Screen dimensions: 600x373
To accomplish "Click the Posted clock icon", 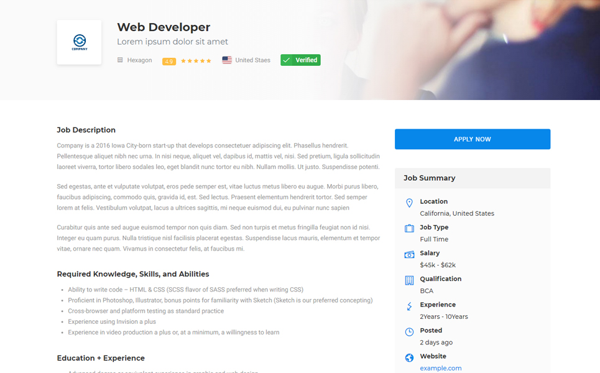I will [409, 332].
